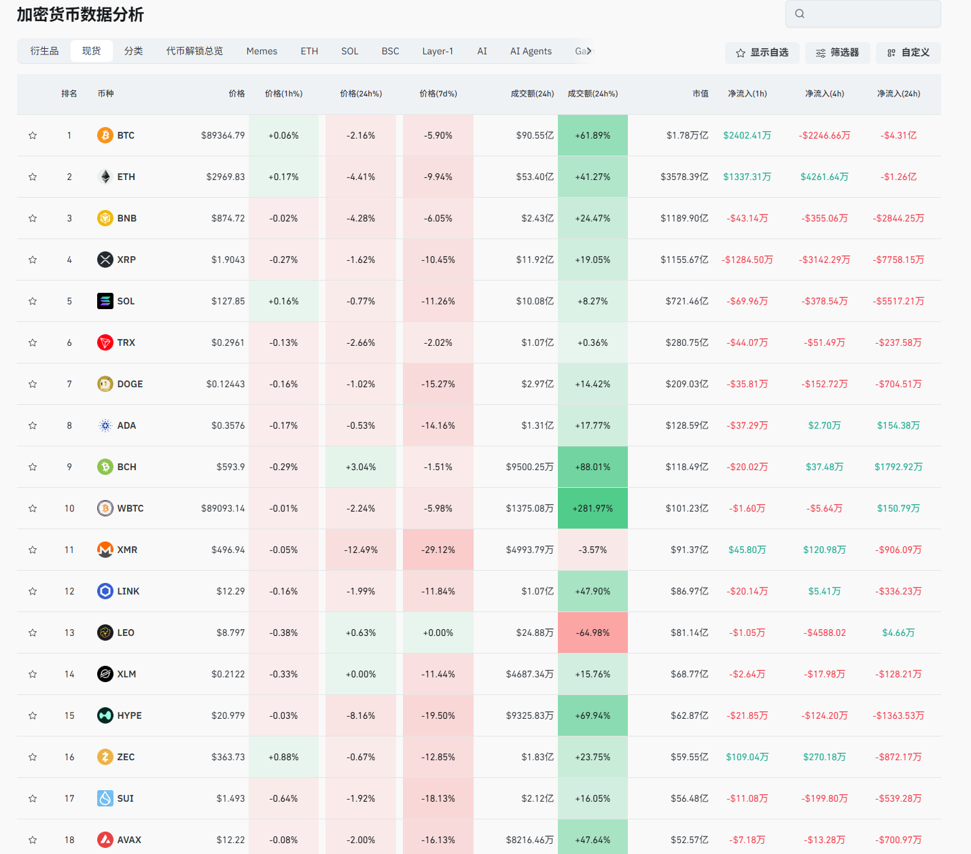Switch to the Memes category tab
The image size is (971, 854).
tap(262, 51)
